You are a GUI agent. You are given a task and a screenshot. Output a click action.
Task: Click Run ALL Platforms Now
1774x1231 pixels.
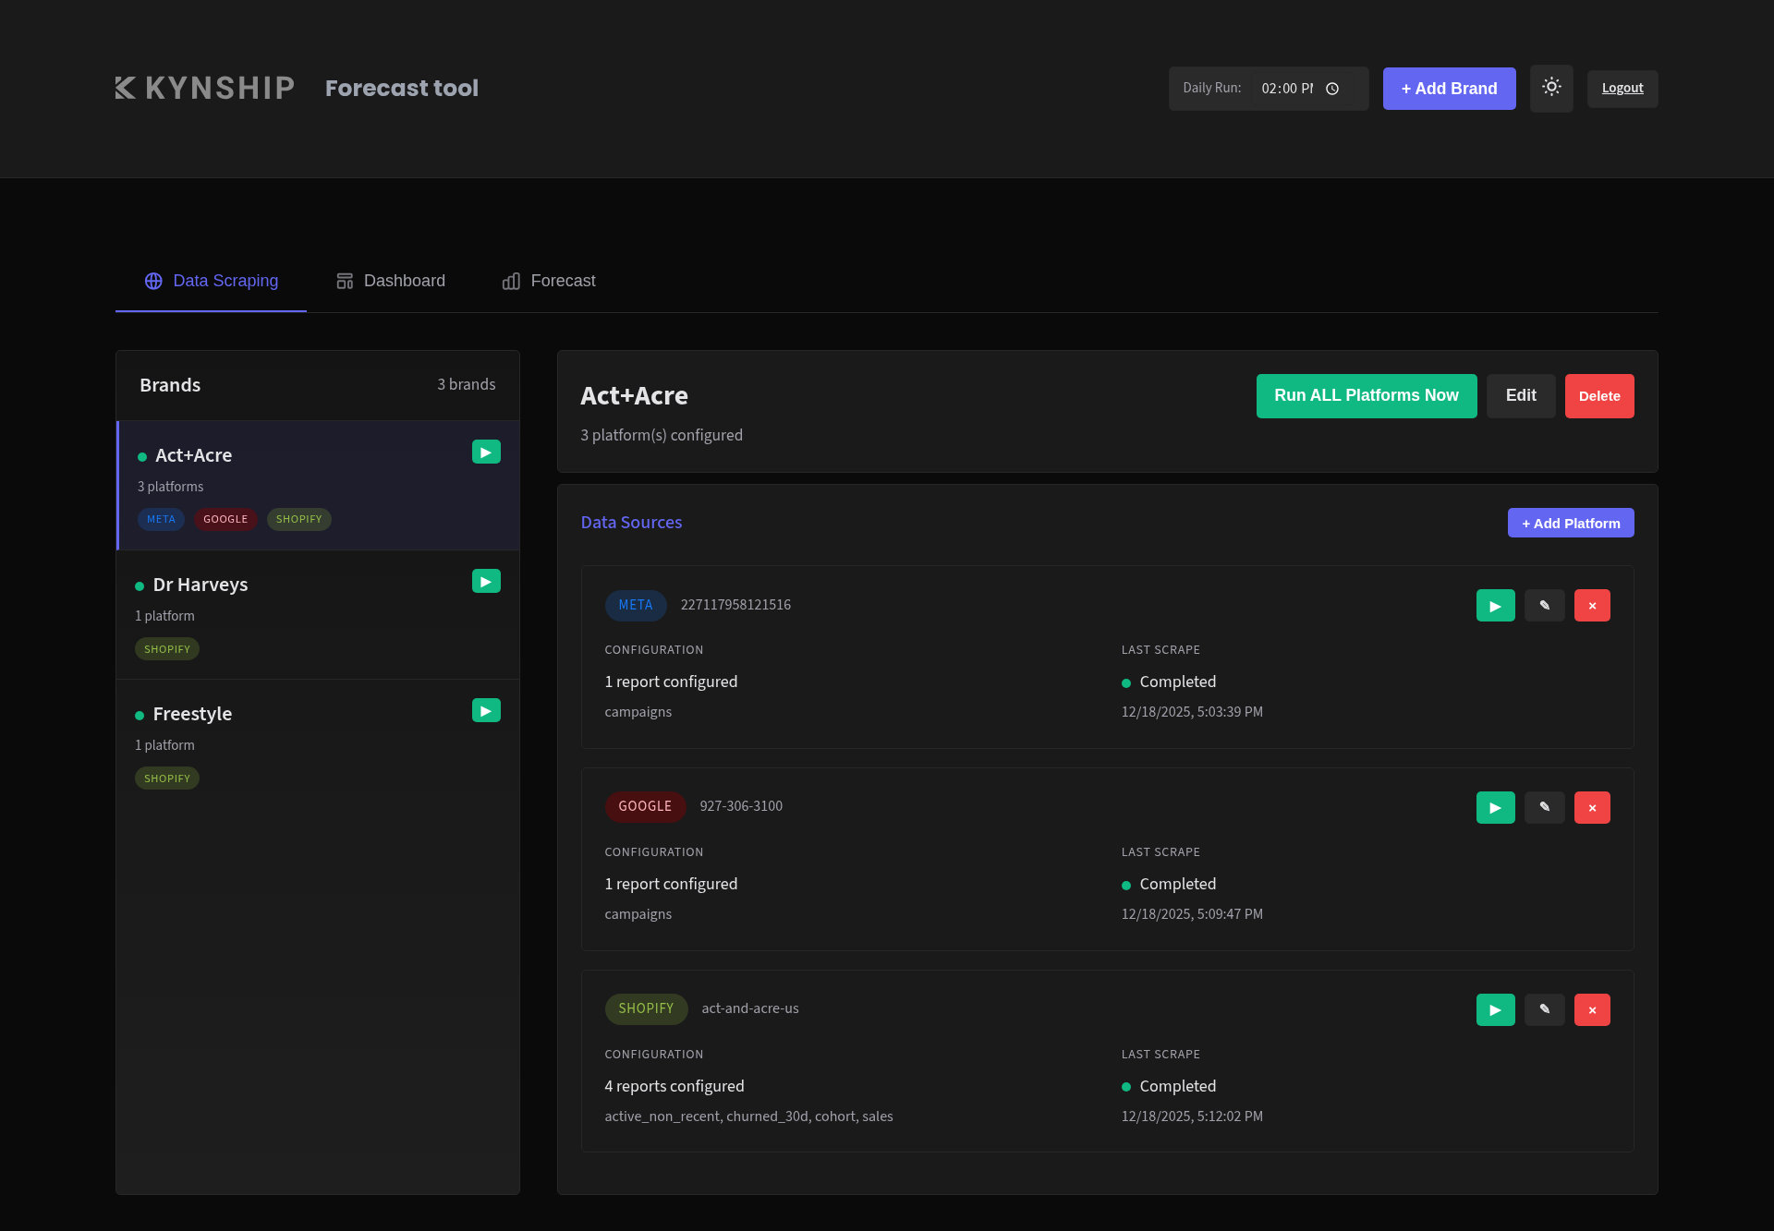(1366, 395)
